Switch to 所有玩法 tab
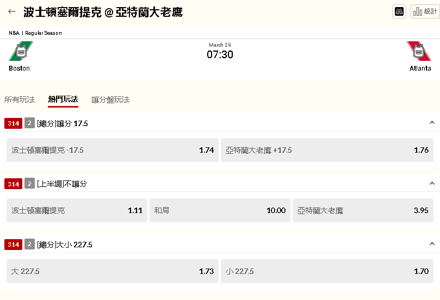The image size is (440, 300). [20, 99]
